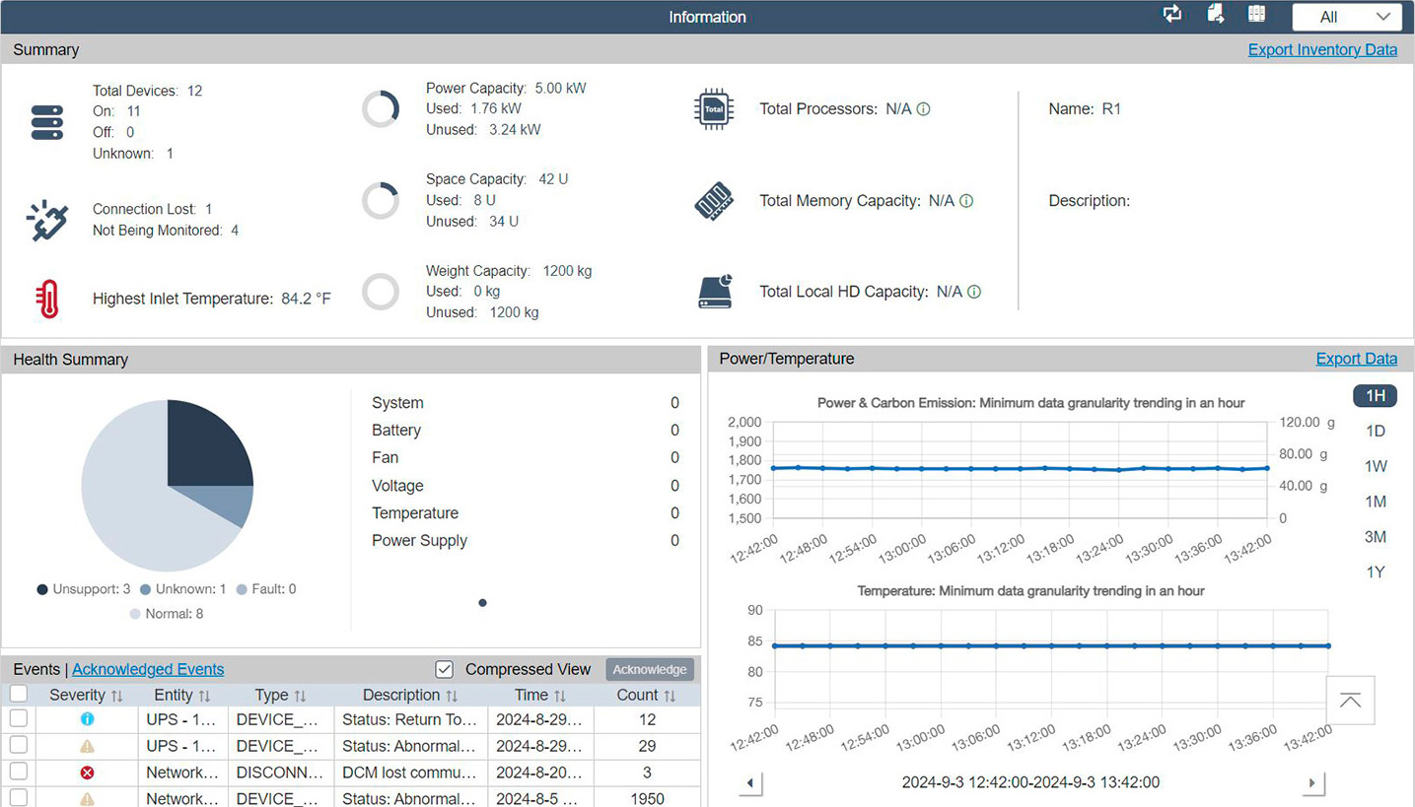Select the 1M time range tab

click(1376, 502)
